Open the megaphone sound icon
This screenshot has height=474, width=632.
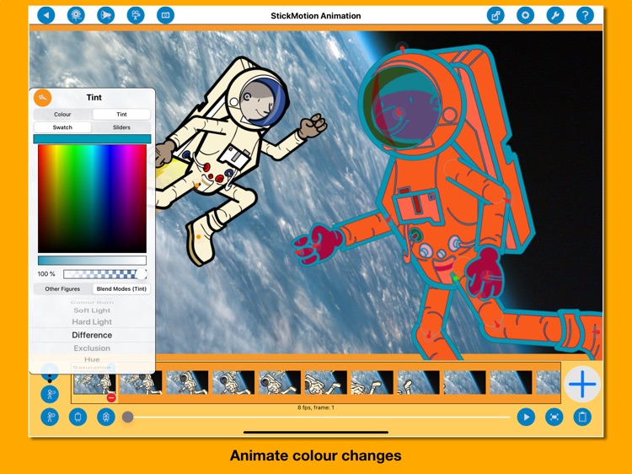(105, 15)
